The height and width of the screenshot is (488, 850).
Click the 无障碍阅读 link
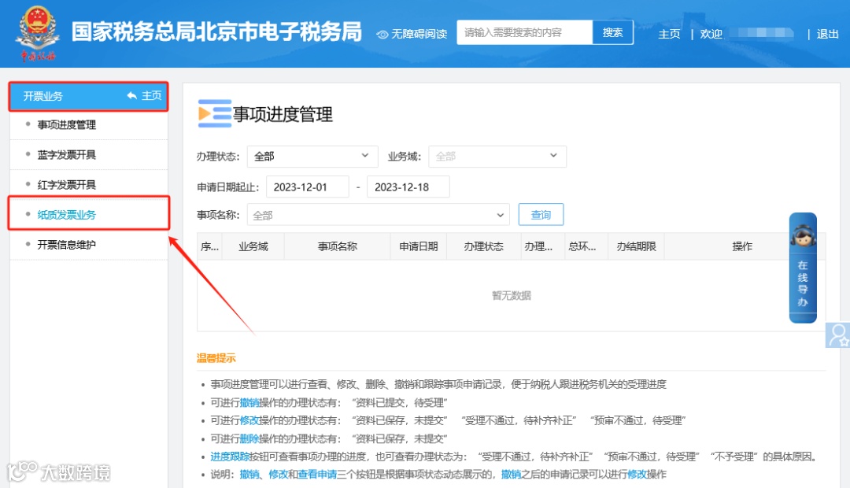point(419,34)
